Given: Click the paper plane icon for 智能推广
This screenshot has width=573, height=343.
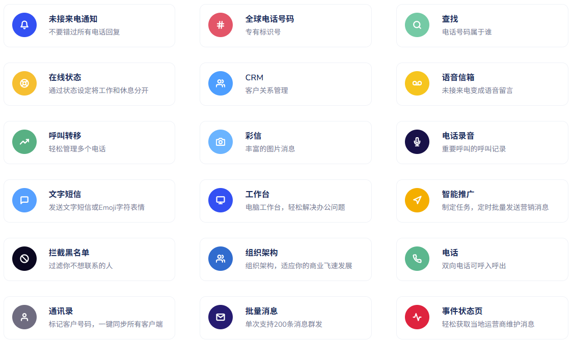Looking at the screenshot, I should point(417,200).
